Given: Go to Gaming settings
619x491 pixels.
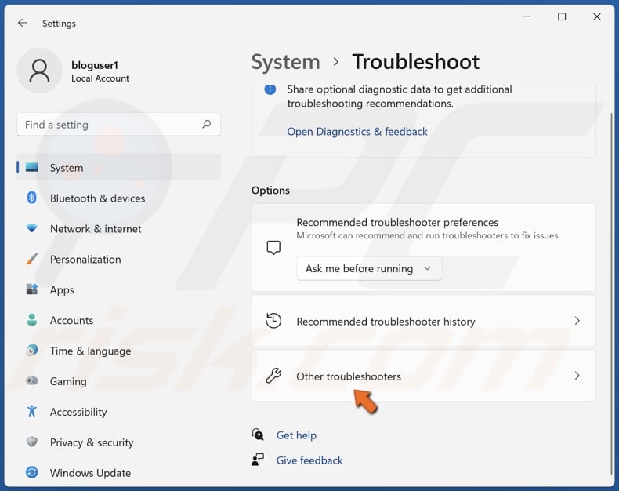Looking at the screenshot, I should [118, 380].
